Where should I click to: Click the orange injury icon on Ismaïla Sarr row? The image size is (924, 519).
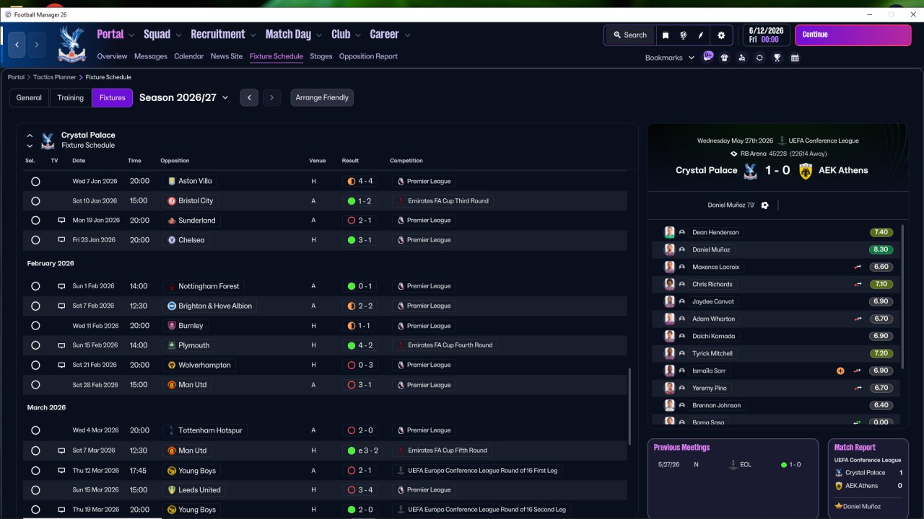[x=840, y=371]
